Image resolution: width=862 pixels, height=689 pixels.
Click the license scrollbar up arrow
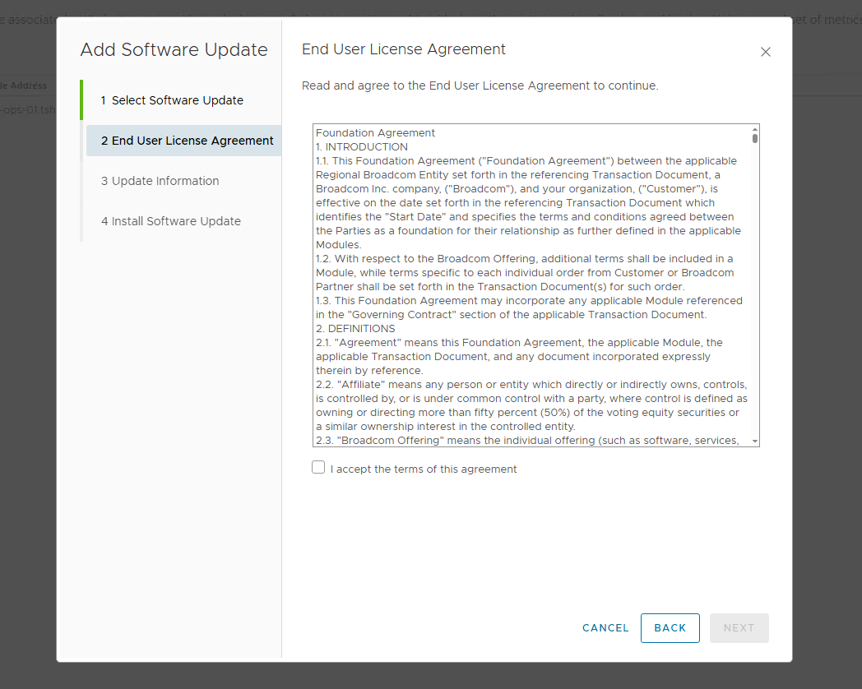(754, 130)
